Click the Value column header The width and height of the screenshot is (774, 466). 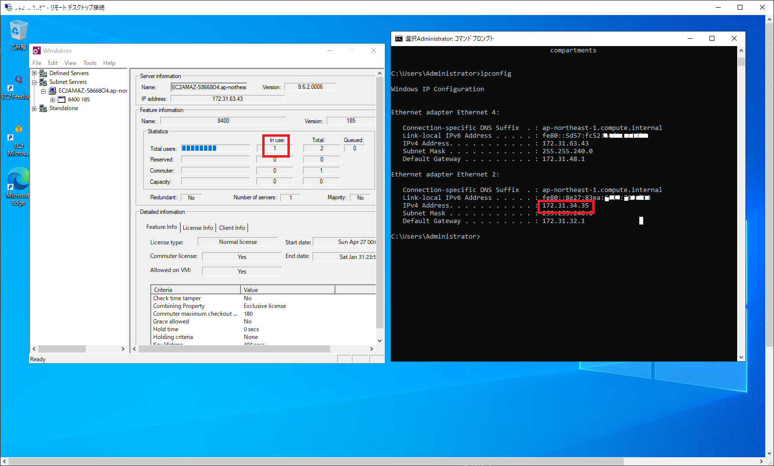click(288, 289)
